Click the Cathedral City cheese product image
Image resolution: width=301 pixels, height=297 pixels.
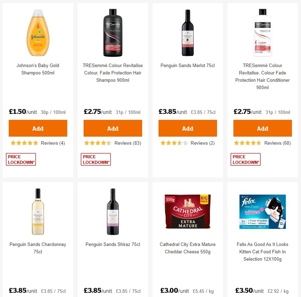187,211
